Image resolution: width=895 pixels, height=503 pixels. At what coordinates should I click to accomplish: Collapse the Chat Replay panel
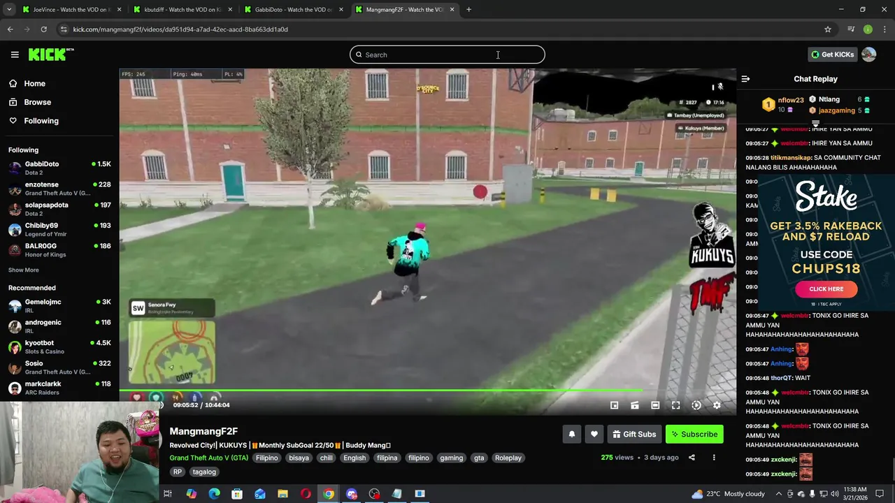tap(745, 79)
